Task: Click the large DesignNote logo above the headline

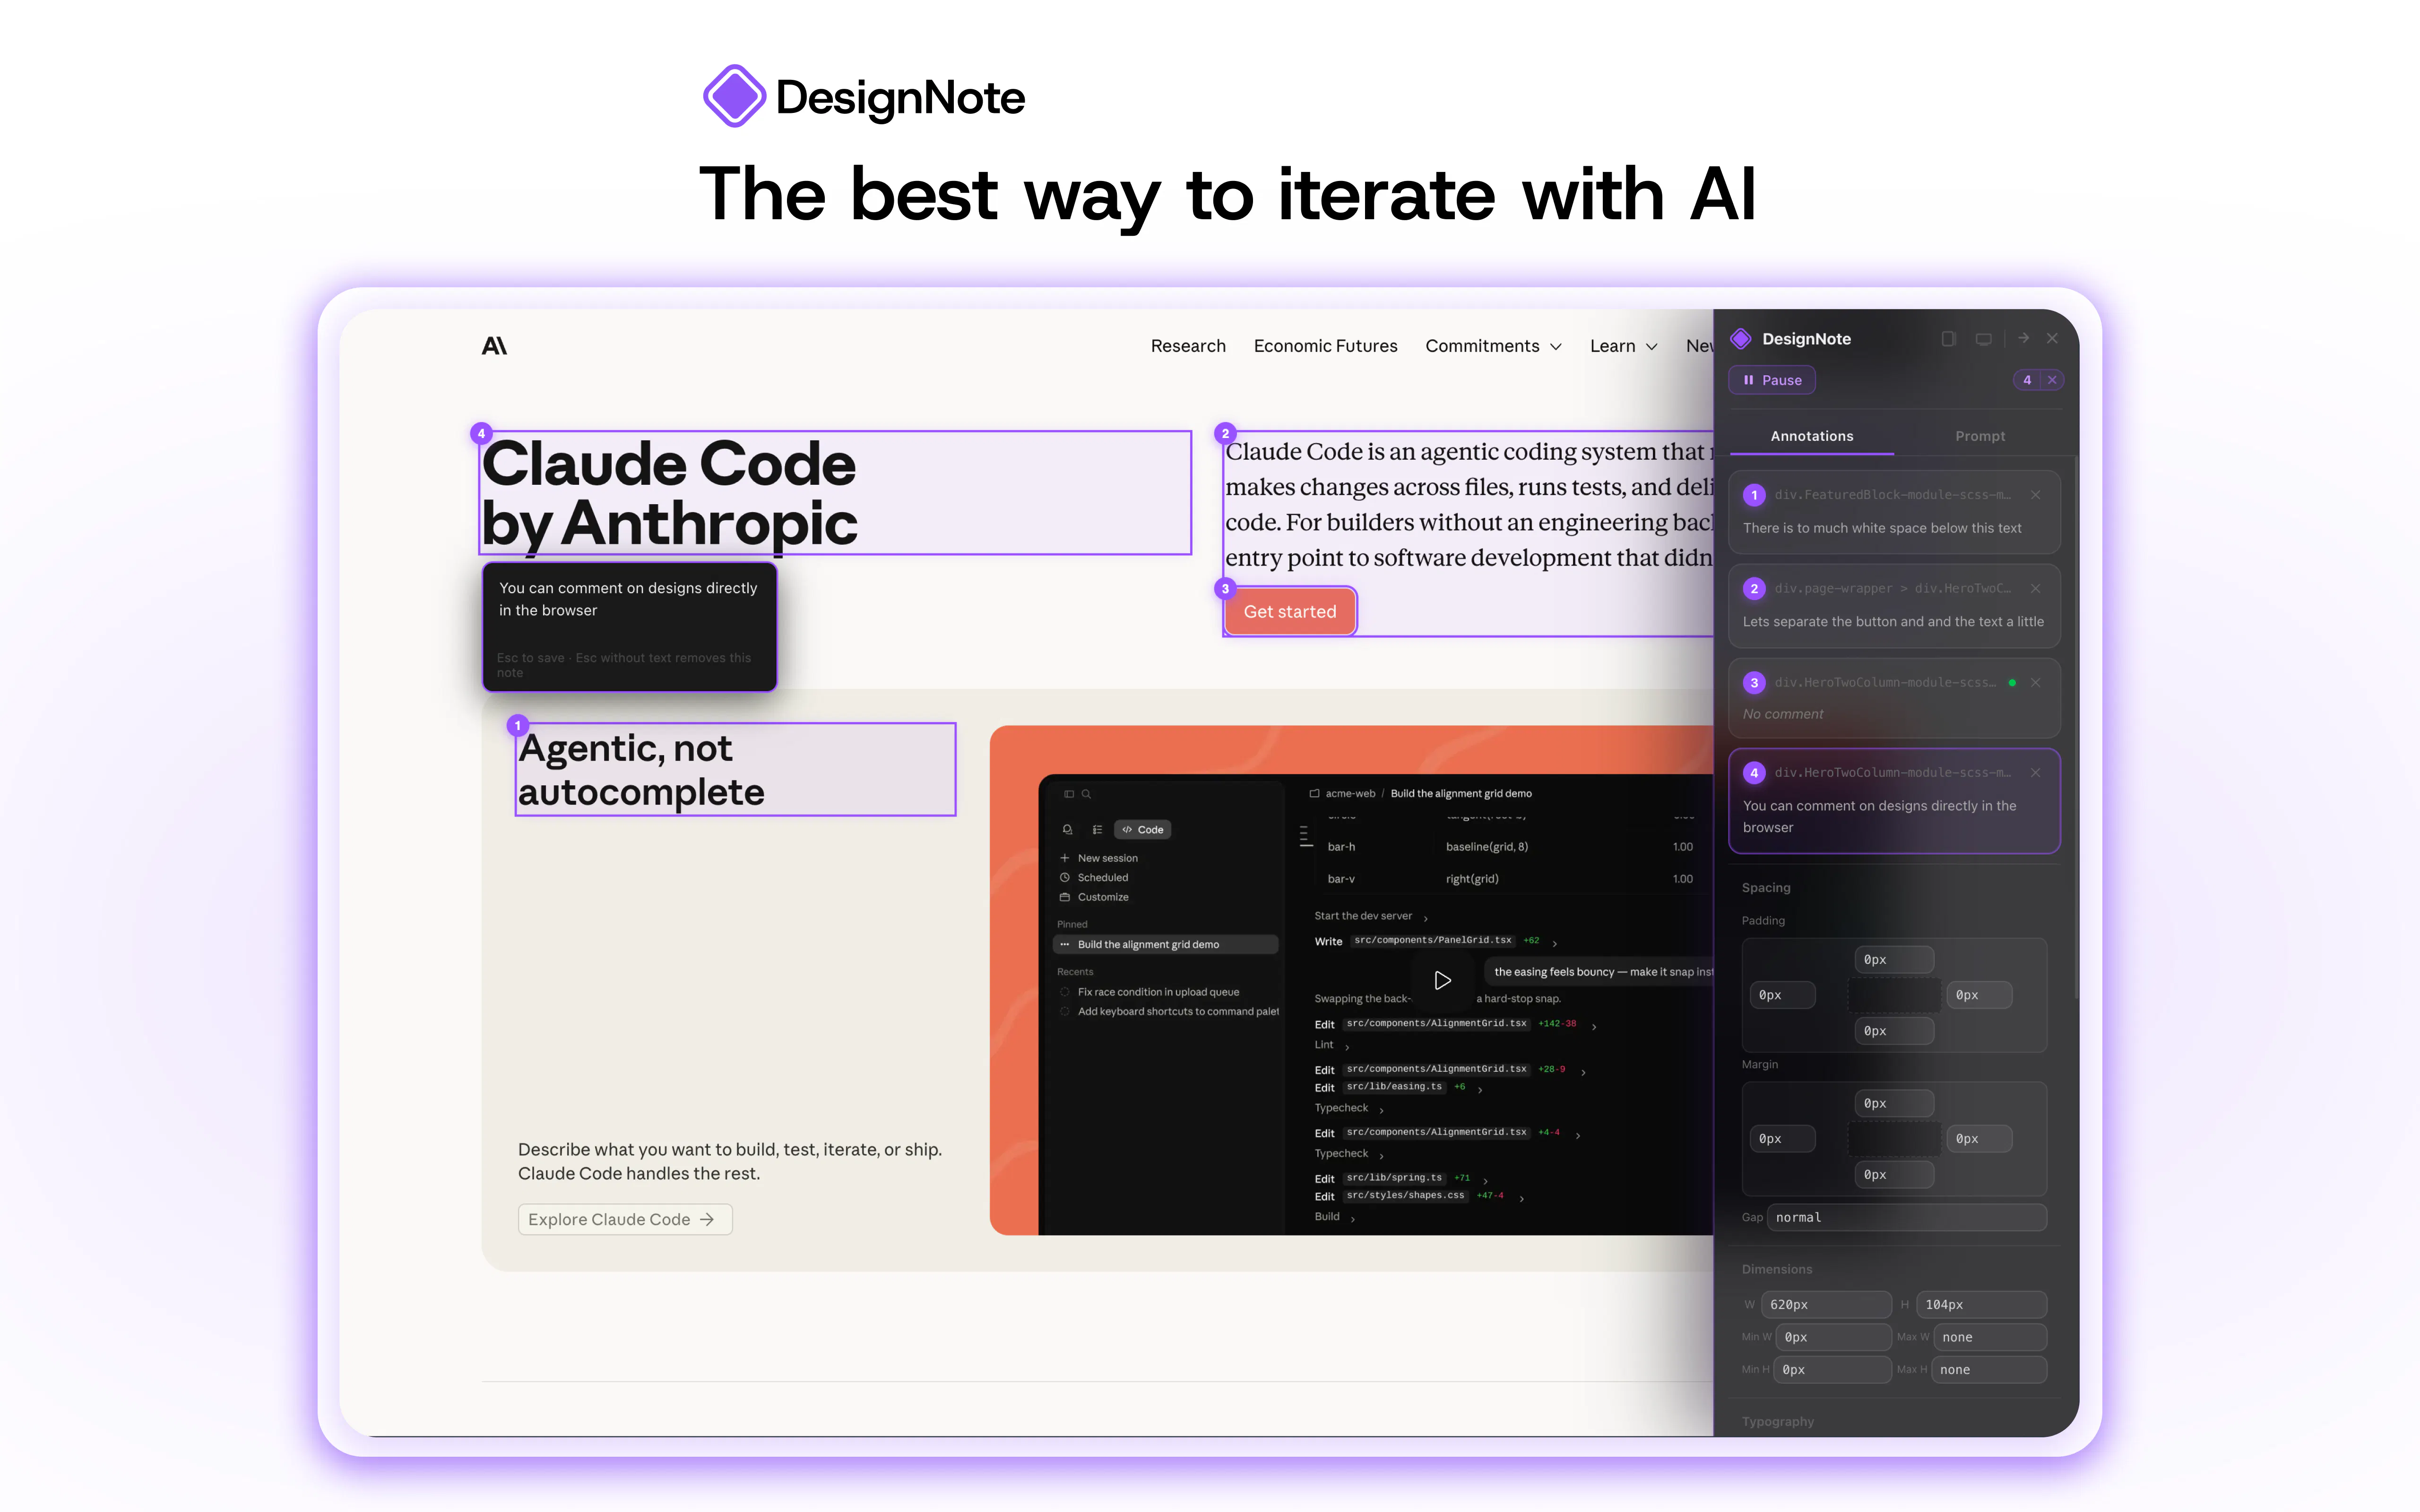Action: (864, 97)
